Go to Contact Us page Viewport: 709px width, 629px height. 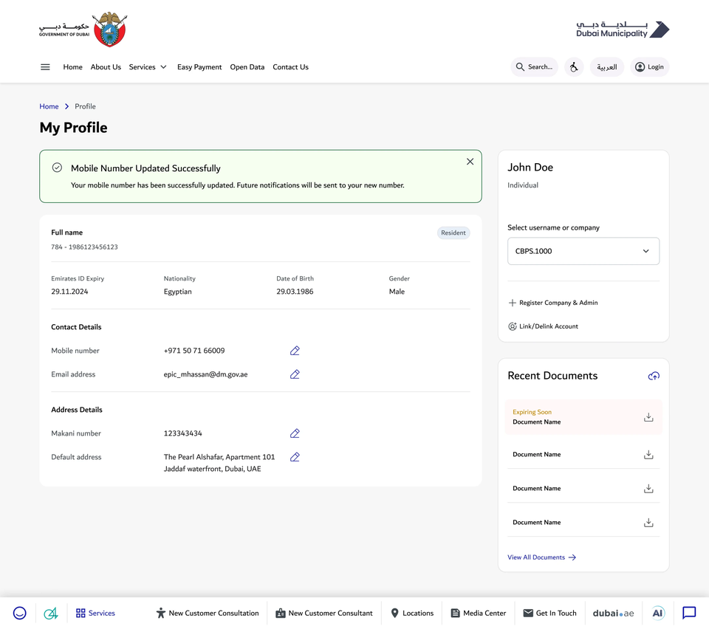tap(291, 67)
